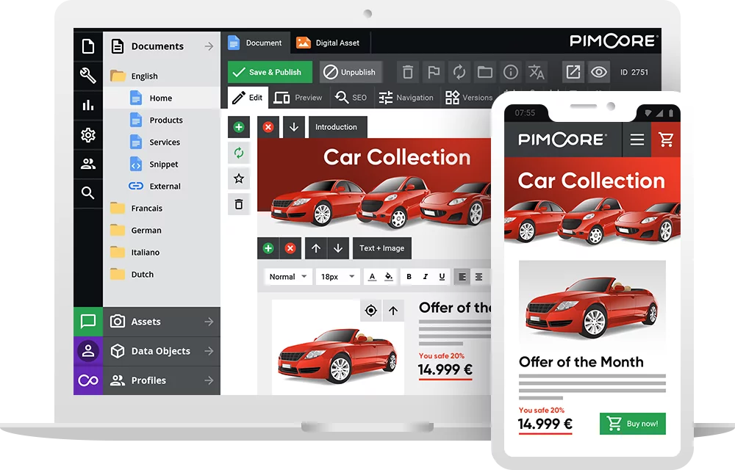The width and height of the screenshot is (735, 470).
Task: Select the Navigation tab
Action: point(406,98)
